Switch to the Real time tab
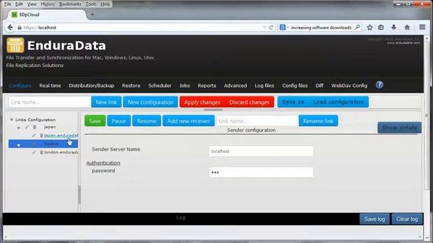Screen dimensions: 433x243 [50, 86]
